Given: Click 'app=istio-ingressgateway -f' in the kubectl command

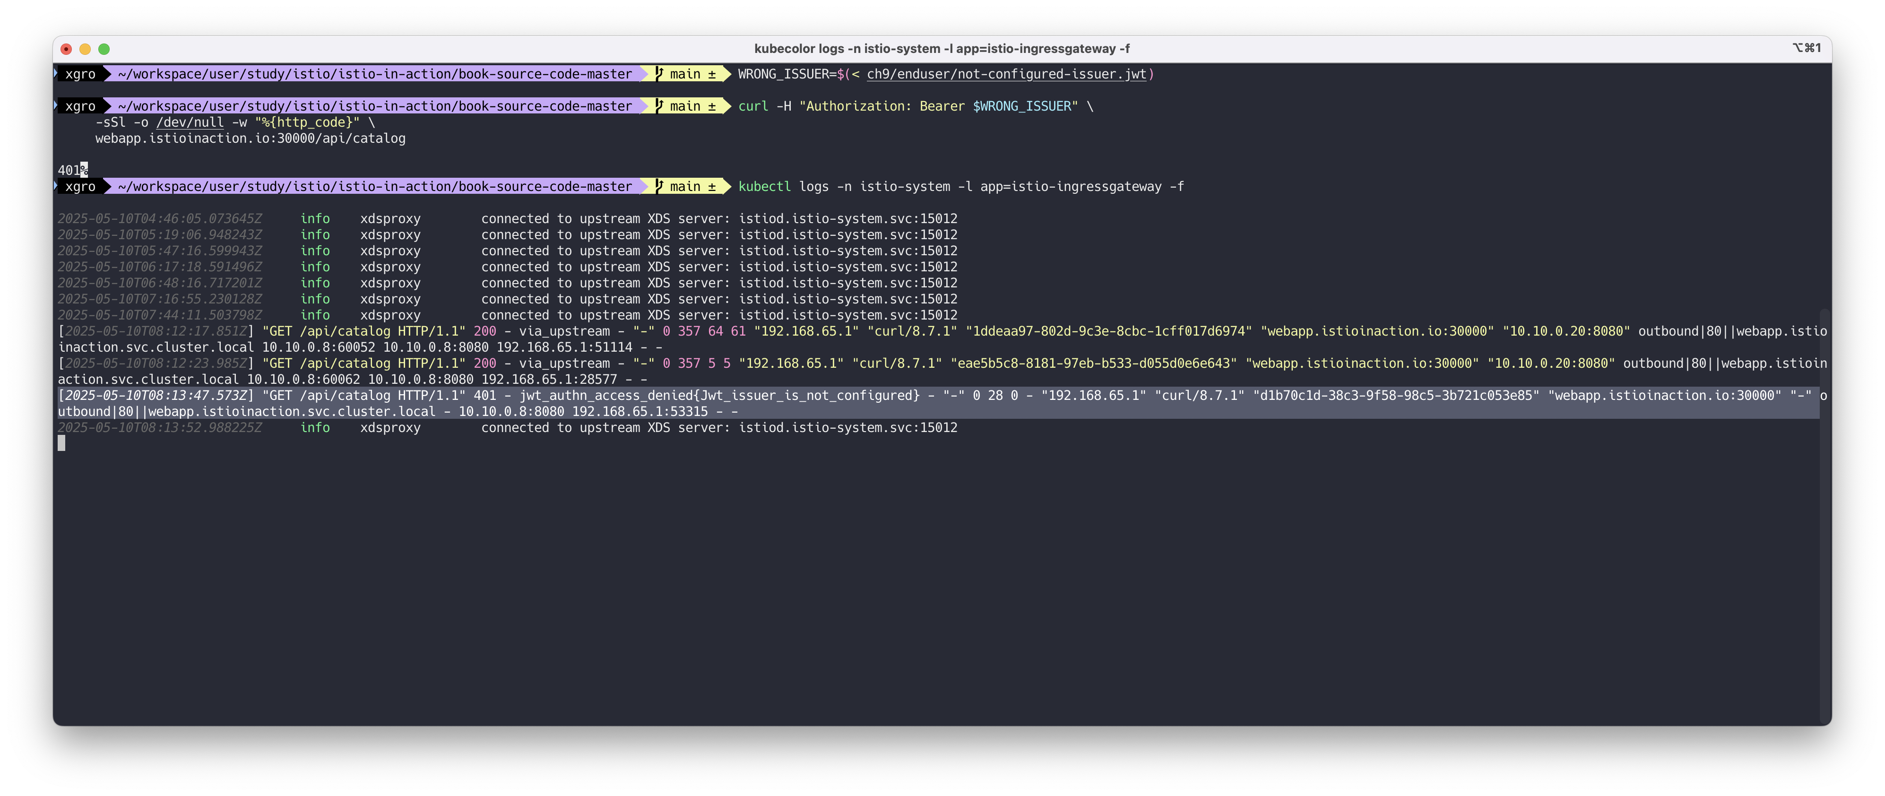Looking at the screenshot, I should (x=1082, y=187).
